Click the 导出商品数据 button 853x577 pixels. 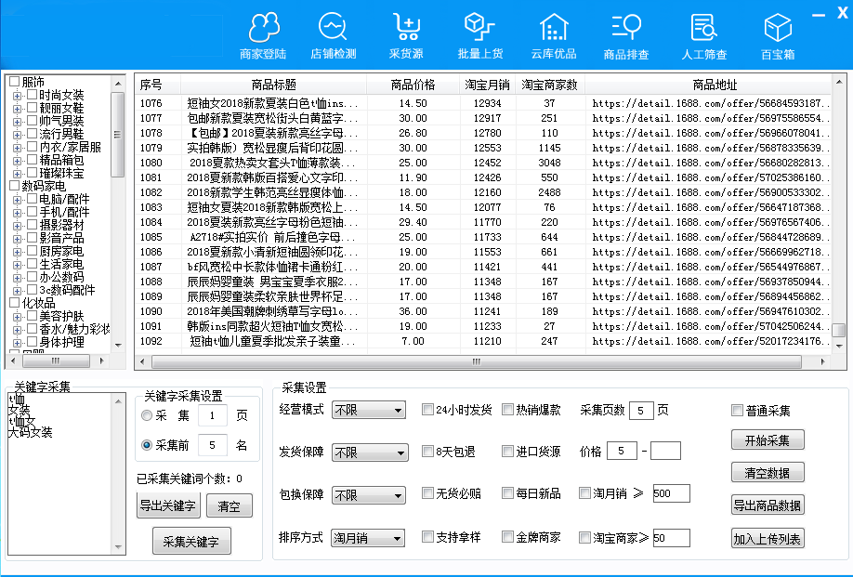pos(767,505)
